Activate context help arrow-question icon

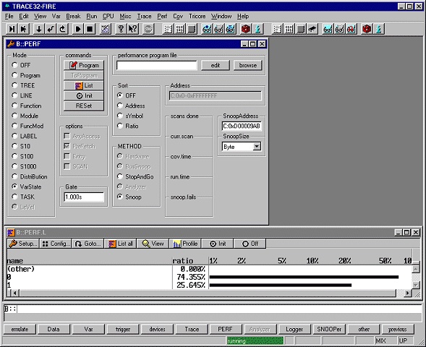click(133, 29)
